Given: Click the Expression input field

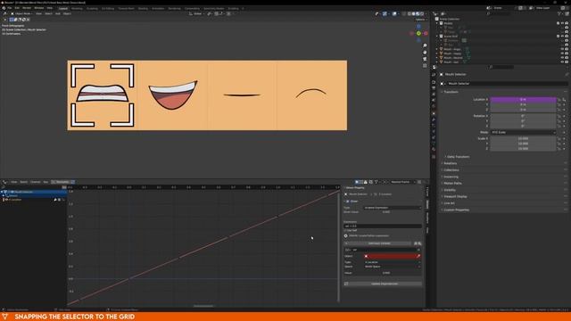Looking at the screenshot, I should pyautogui.click(x=383, y=226).
